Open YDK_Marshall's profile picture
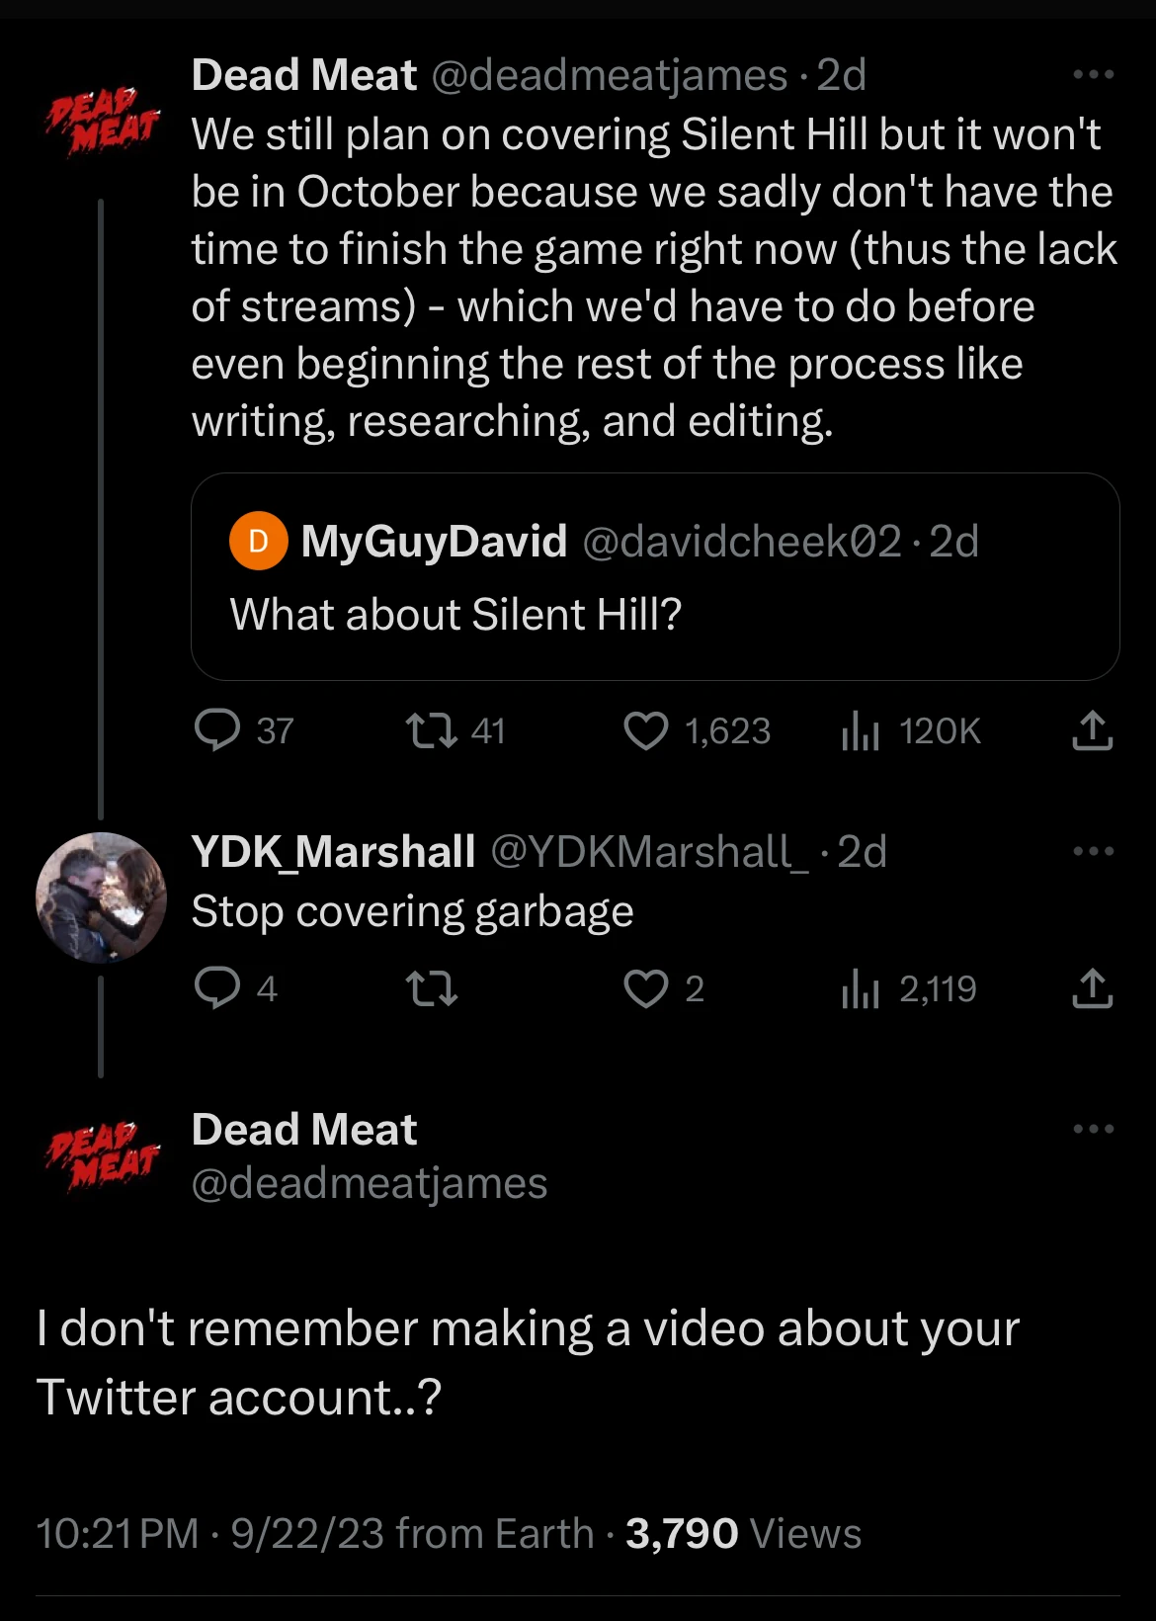This screenshot has width=1156, height=1621. (x=101, y=897)
